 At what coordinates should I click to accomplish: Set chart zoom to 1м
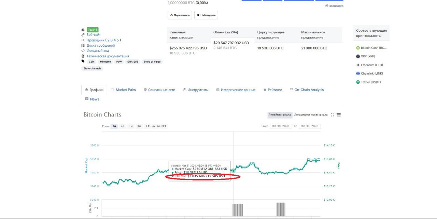point(131,126)
